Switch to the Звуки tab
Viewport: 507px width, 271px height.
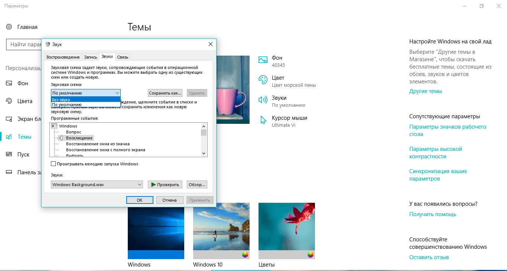(107, 57)
